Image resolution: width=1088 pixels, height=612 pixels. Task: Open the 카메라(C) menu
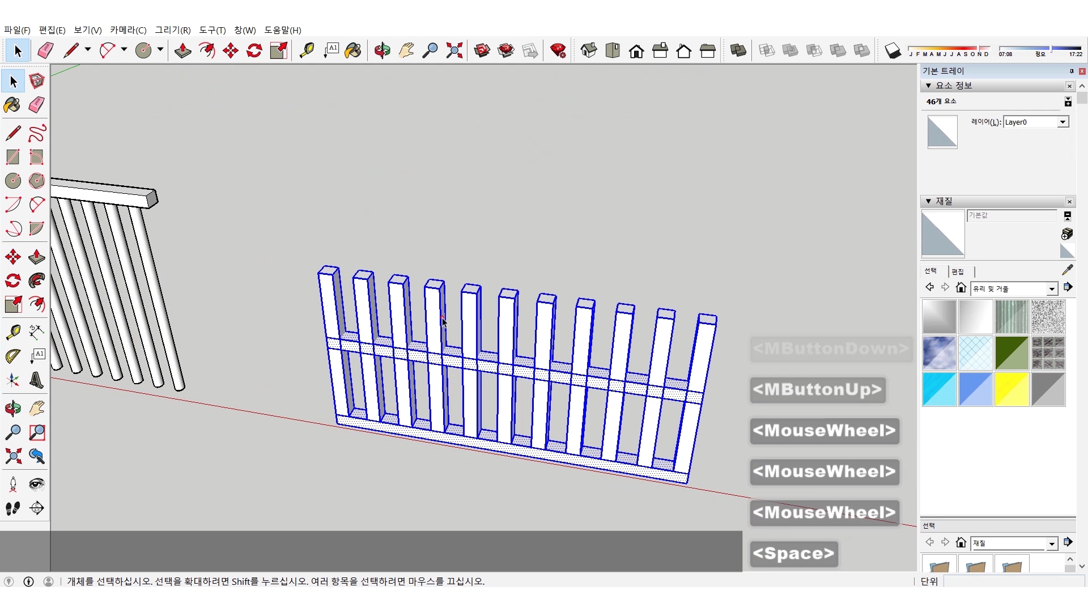click(128, 30)
